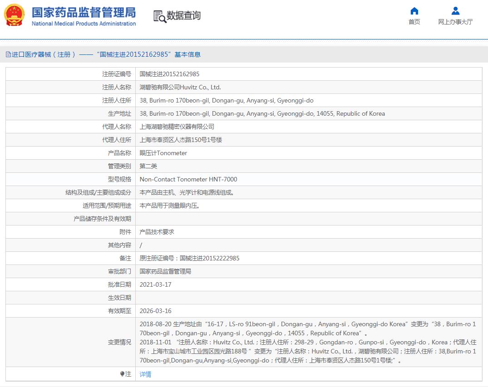Click the 适用范围/预期用途 label

click(x=107, y=206)
